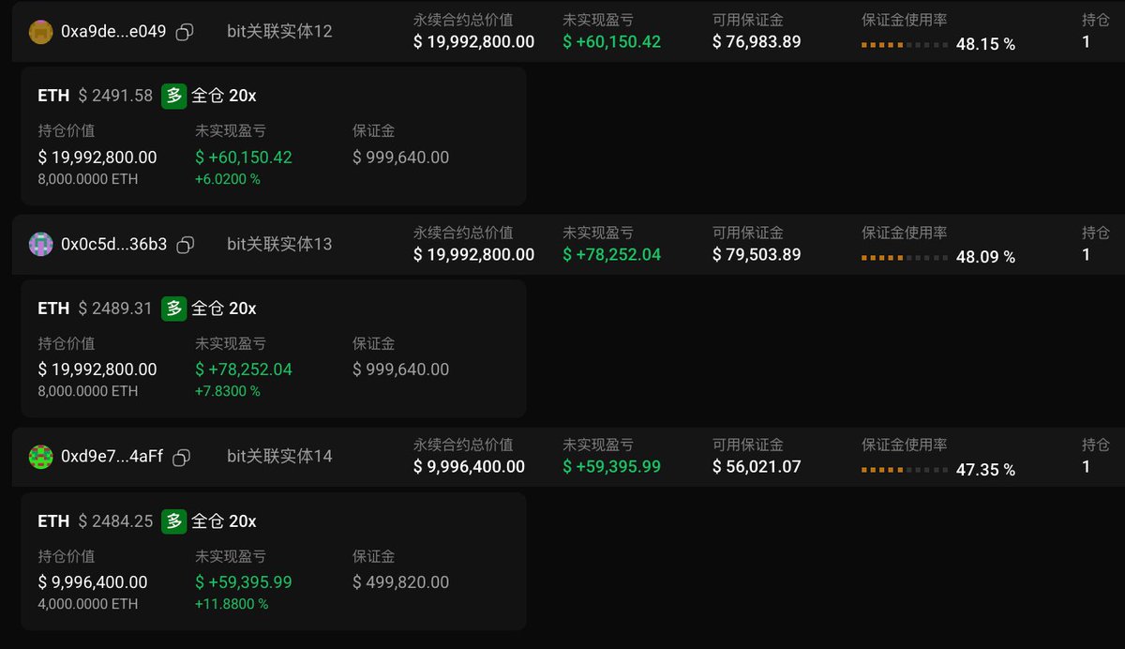Copy address 0xa9de...e049 with copy icon
This screenshot has height=649, width=1125.
185,32
